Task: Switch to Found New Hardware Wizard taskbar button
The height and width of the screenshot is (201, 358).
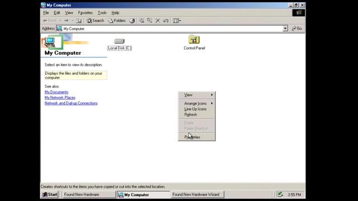Action: click(x=197, y=194)
